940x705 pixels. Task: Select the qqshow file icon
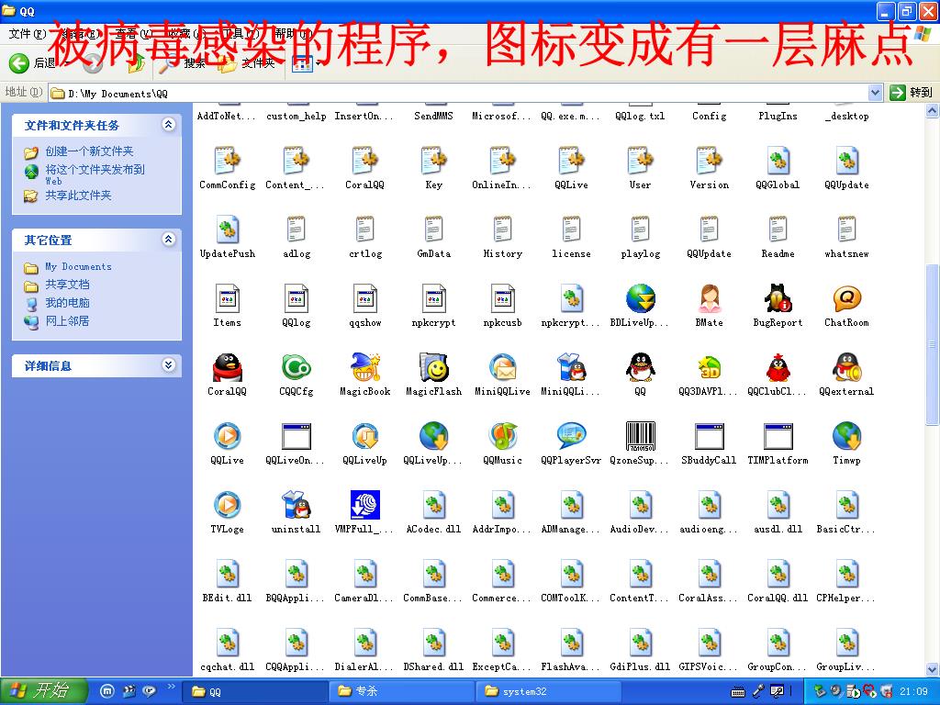point(365,298)
